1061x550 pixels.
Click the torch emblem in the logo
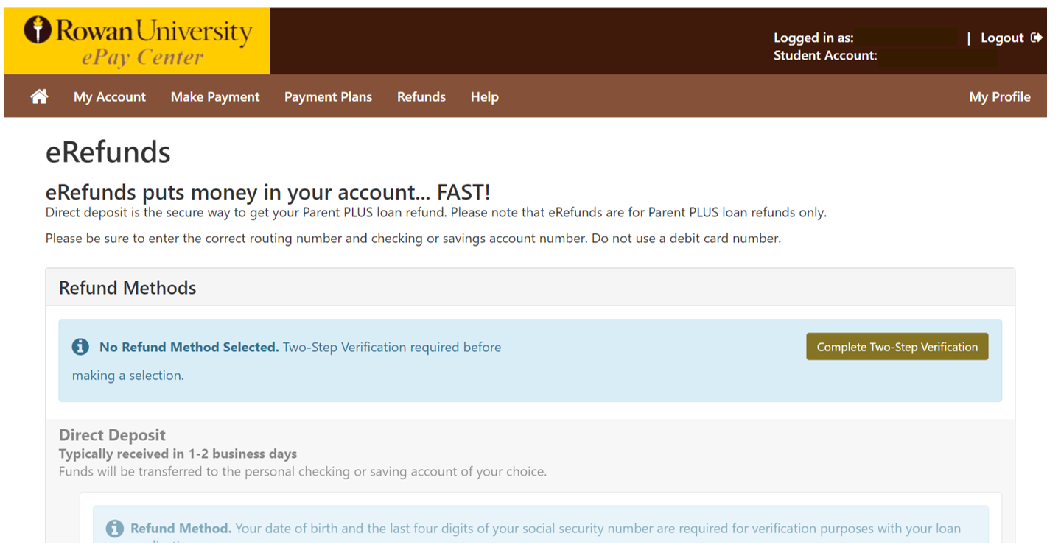pyautogui.click(x=38, y=30)
